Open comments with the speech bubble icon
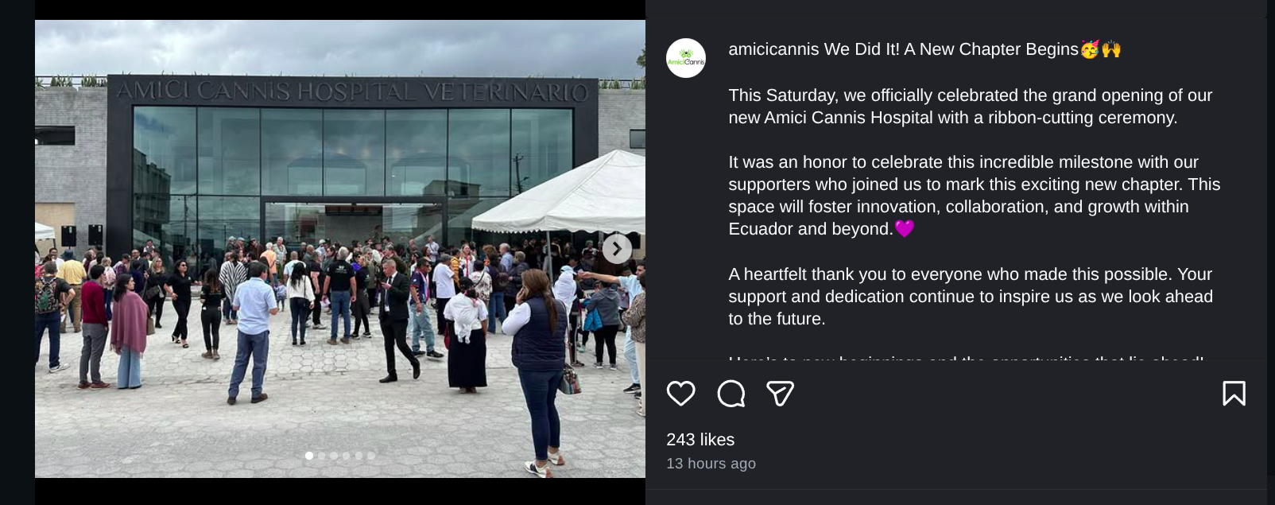Image resolution: width=1275 pixels, height=505 pixels. coord(731,394)
